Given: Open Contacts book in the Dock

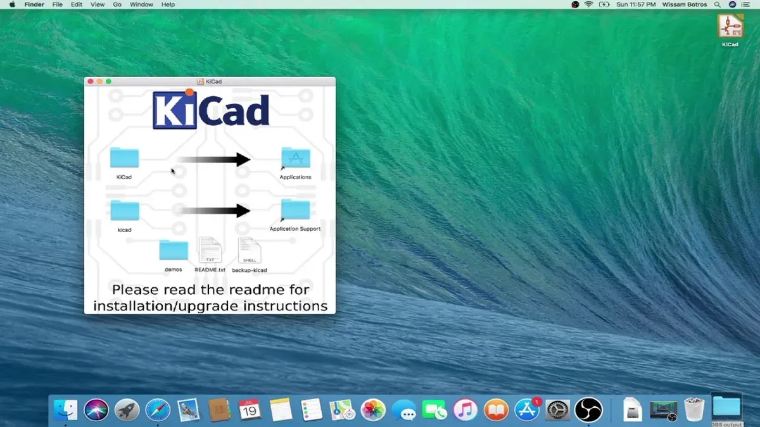Looking at the screenshot, I should tap(219, 410).
